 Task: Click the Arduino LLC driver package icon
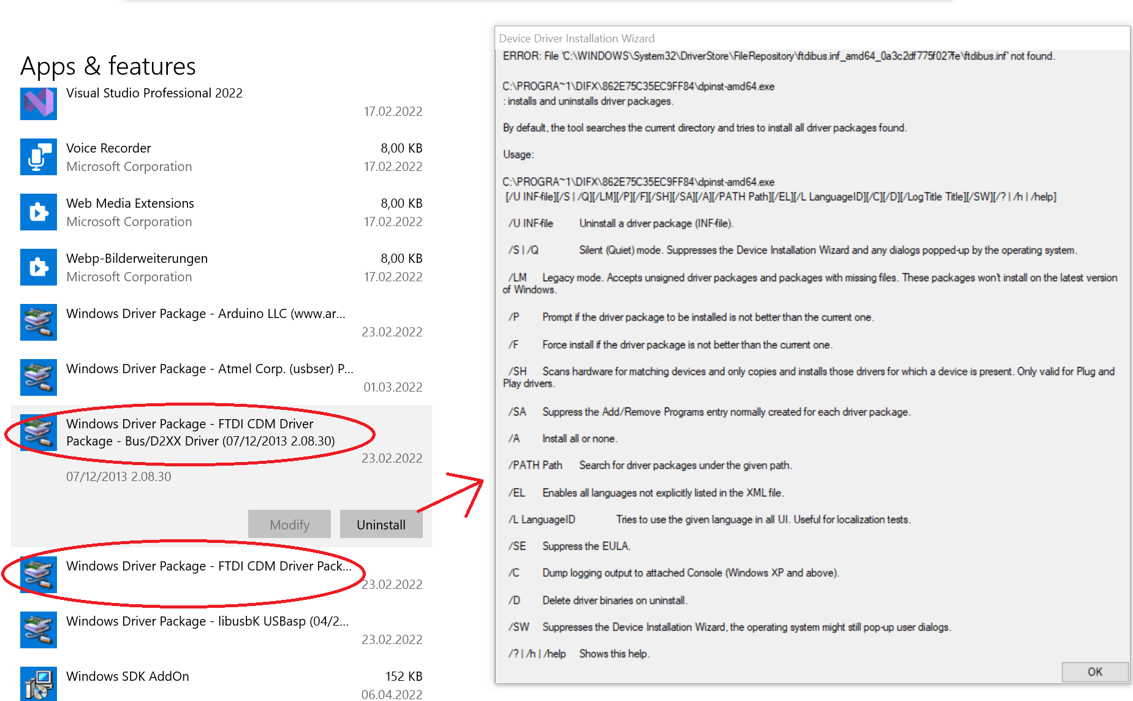[x=39, y=322]
